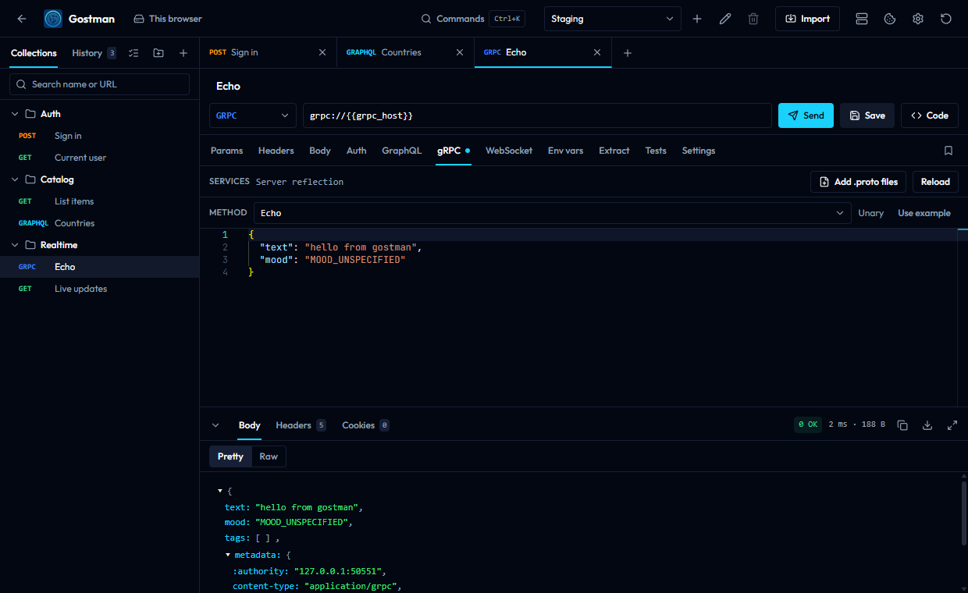Open the Staging environment dropdown
The width and height of the screenshot is (968, 593).
point(613,19)
